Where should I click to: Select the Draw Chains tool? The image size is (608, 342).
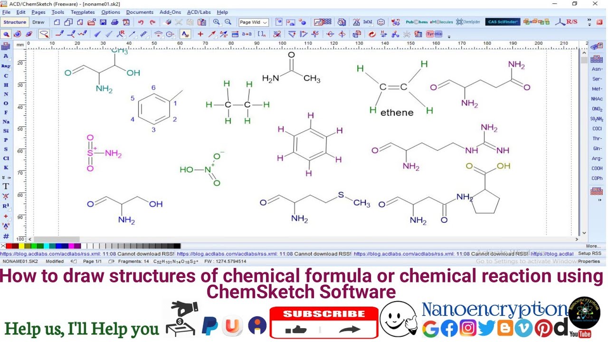[x=83, y=34]
